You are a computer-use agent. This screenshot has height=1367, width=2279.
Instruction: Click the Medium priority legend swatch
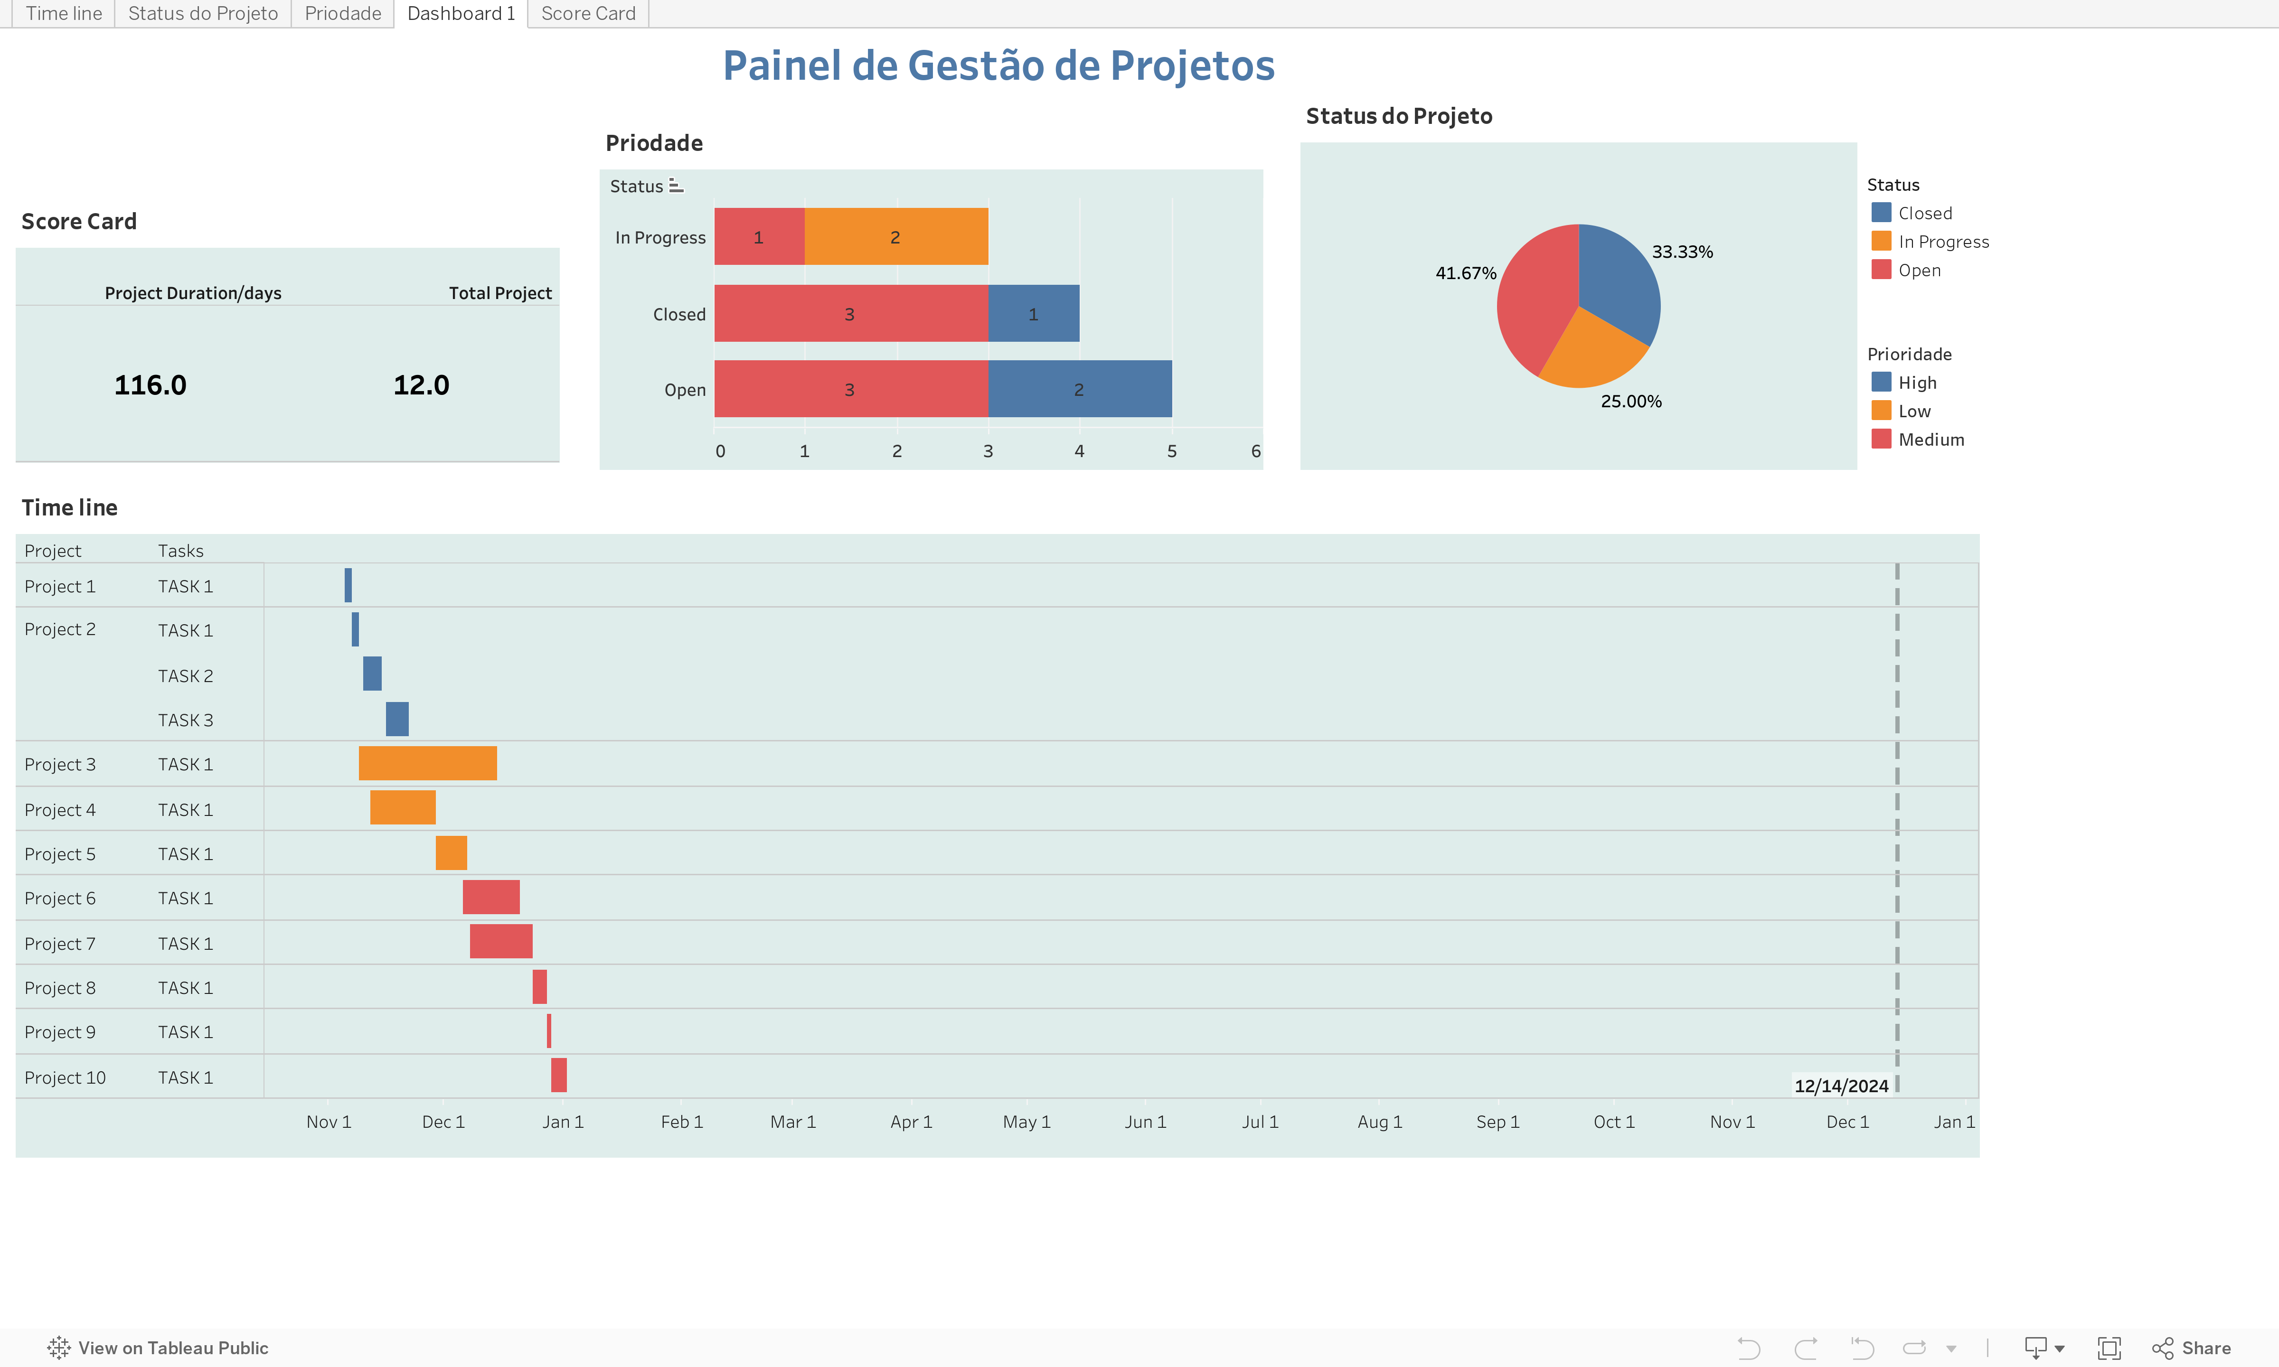pos(1881,440)
